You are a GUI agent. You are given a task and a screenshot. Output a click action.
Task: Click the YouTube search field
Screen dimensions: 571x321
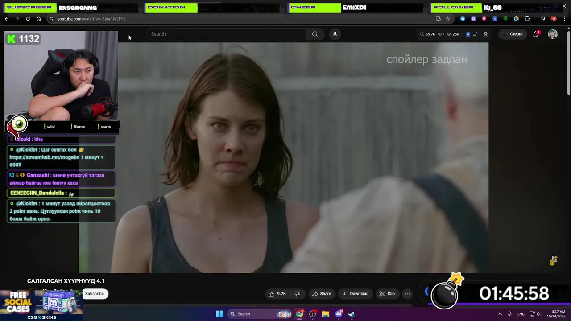tap(226, 34)
